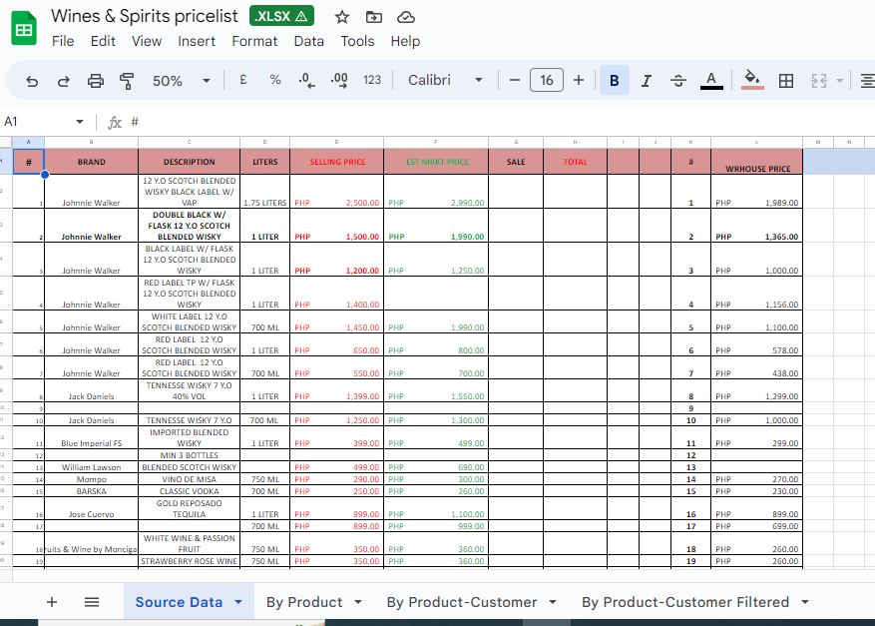
Task: Toggle italic formatting
Action: pyautogui.click(x=647, y=81)
